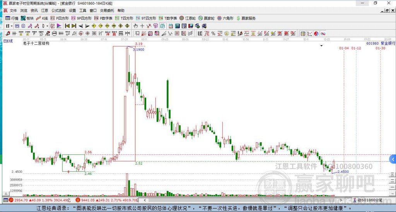Step right with the black right arrow
Screen dimensions: 396x212
point(87,26)
